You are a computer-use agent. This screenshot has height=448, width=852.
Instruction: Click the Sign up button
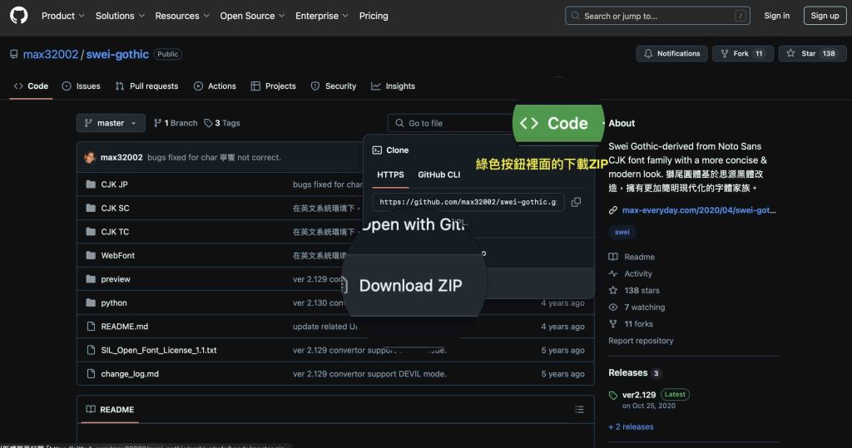(x=825, y=16)
